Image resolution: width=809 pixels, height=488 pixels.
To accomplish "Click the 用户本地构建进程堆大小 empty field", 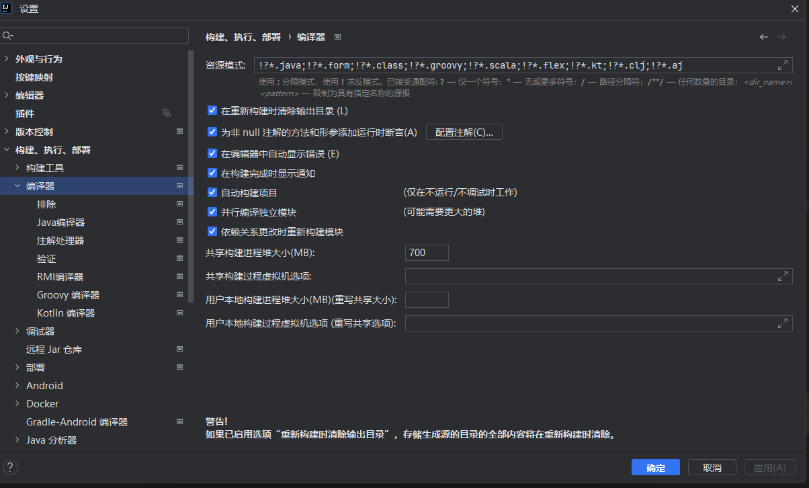I will (427, 300).
